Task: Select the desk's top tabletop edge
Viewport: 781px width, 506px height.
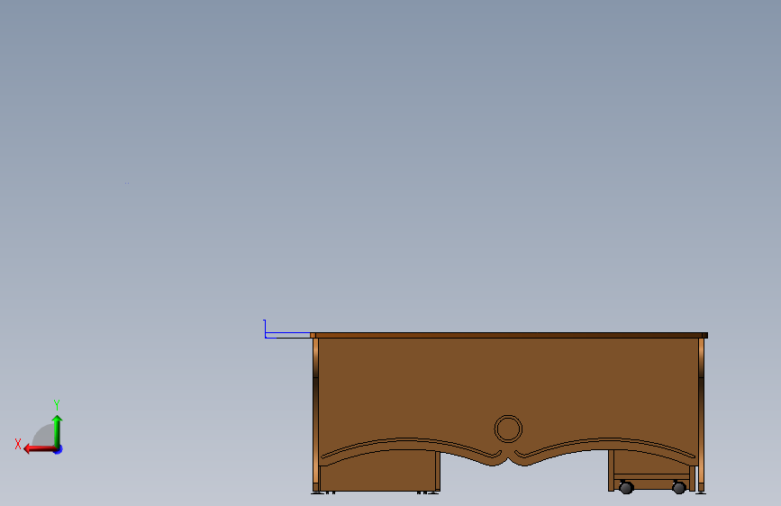Action: [509, 335]
